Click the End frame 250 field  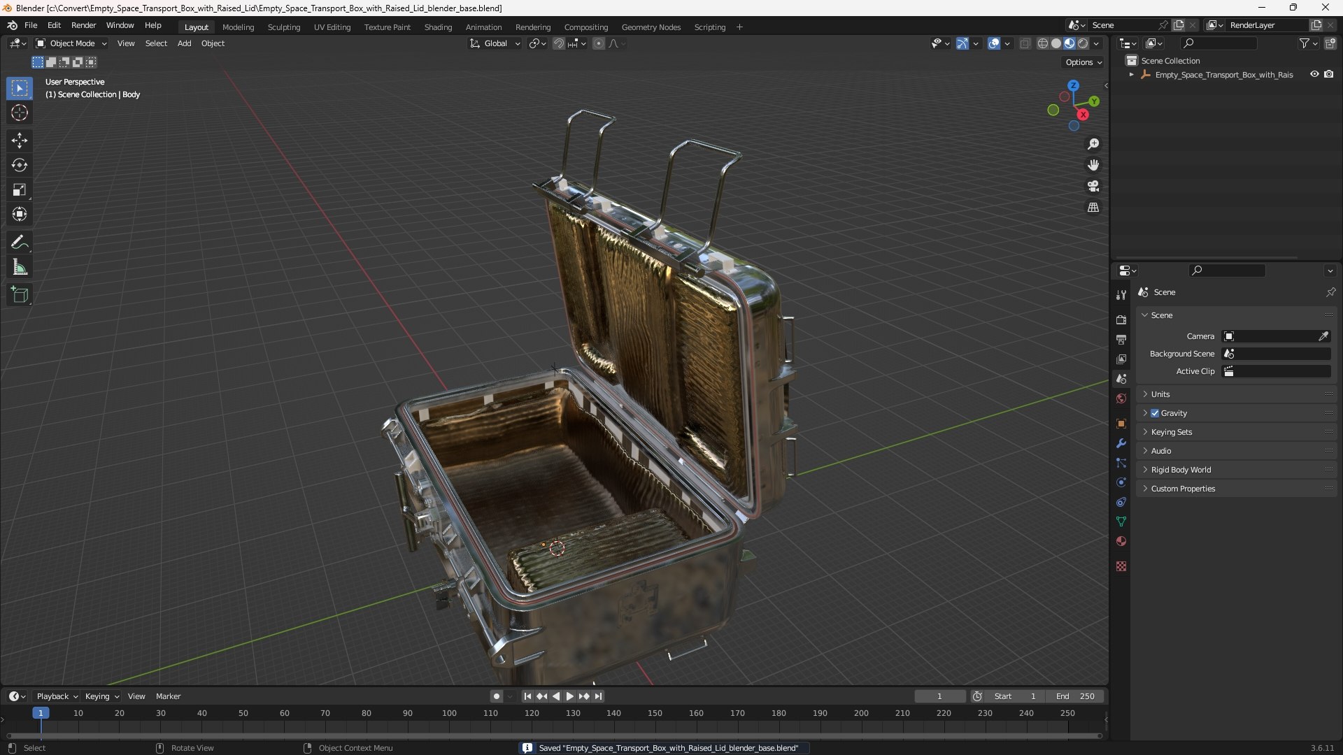tap(1075, 696)
